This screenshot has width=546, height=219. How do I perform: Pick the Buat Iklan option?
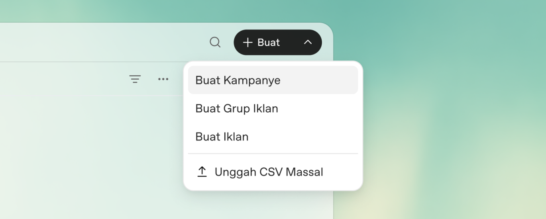[x=273, y=137]
